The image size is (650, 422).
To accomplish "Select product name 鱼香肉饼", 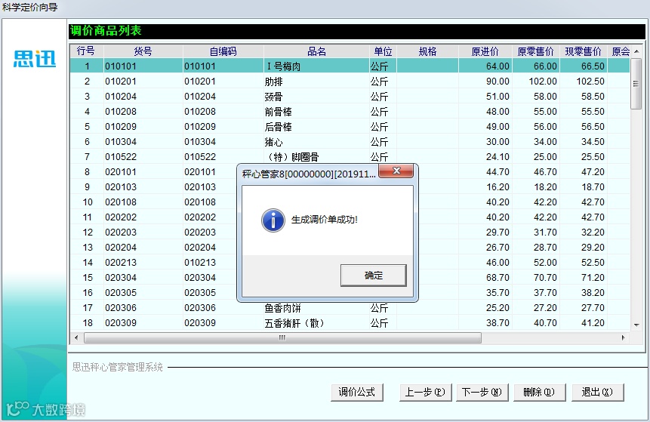I will (x=282, y=308).
